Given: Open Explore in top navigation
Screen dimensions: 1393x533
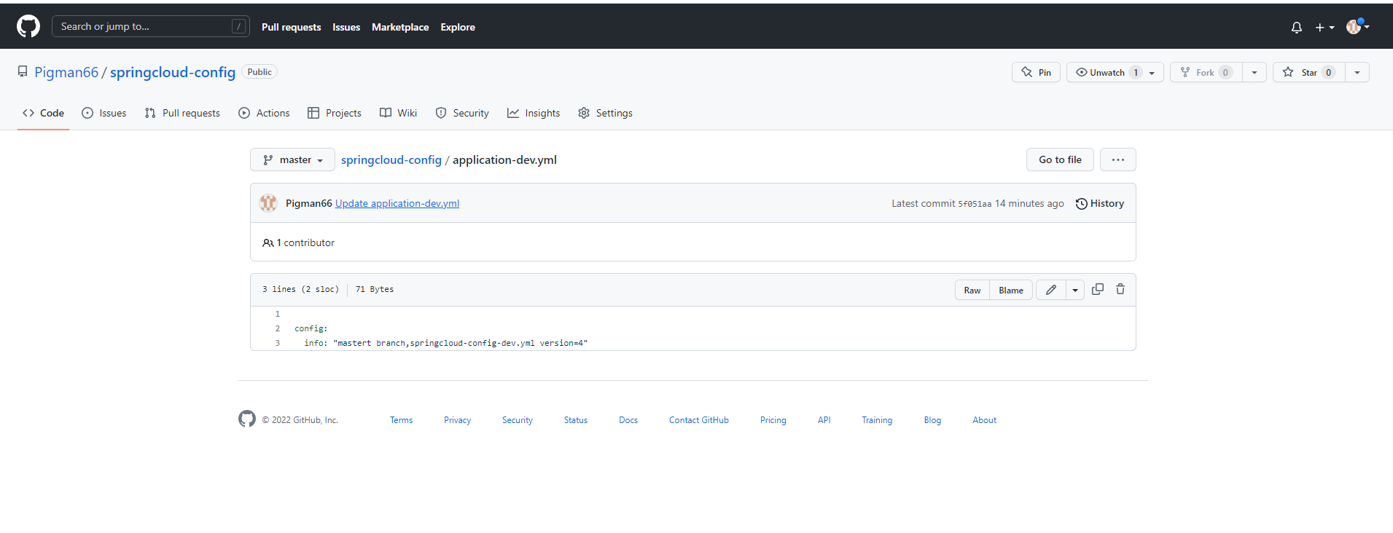Looking at the screenshot, I should click(458, 27).
